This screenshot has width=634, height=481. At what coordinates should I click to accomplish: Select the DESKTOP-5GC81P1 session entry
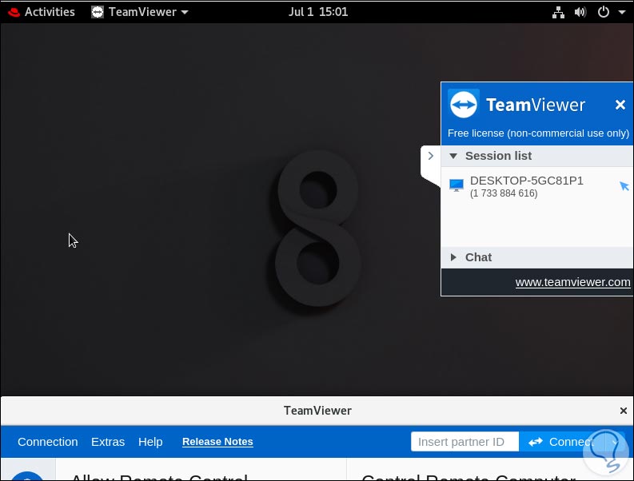point(537,187)
